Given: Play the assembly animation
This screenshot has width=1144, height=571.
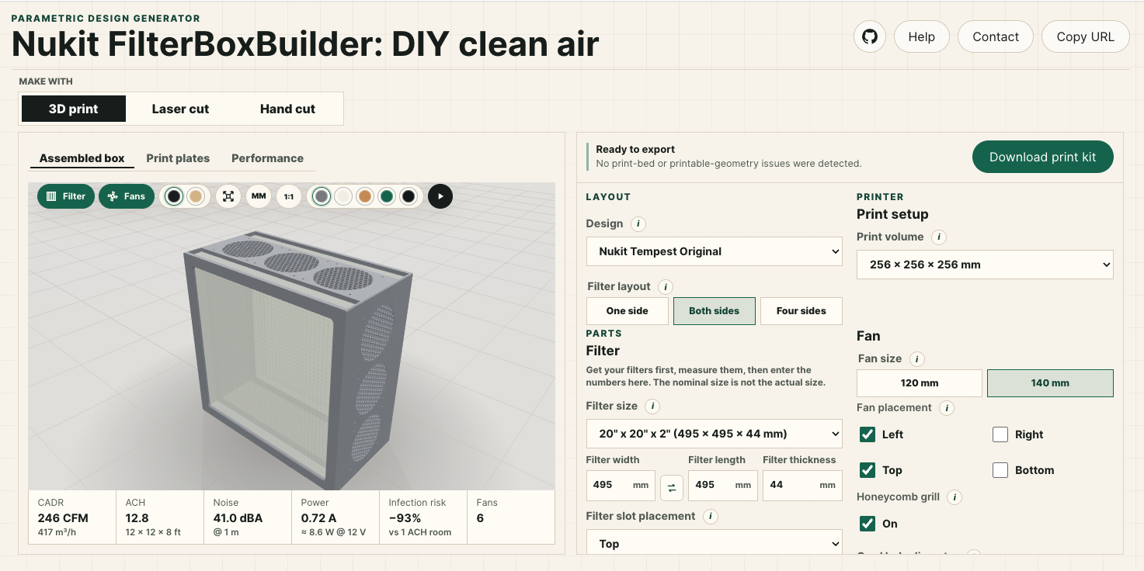Looking at the screenshot, I should pyautogui.click(x=440, y=196).
